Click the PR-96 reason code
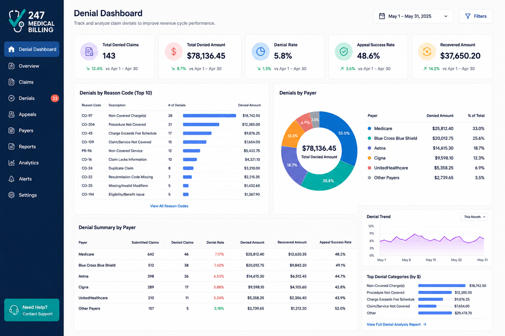The width and height of the screenshot is (505, 336). click(x=87, y=151)
